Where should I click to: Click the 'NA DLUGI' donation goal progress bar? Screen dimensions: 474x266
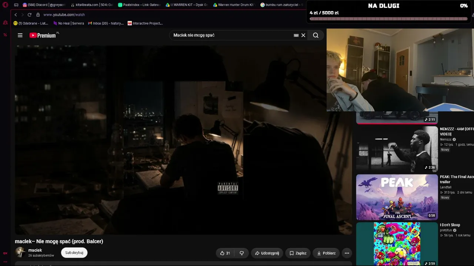coord(388,18)
